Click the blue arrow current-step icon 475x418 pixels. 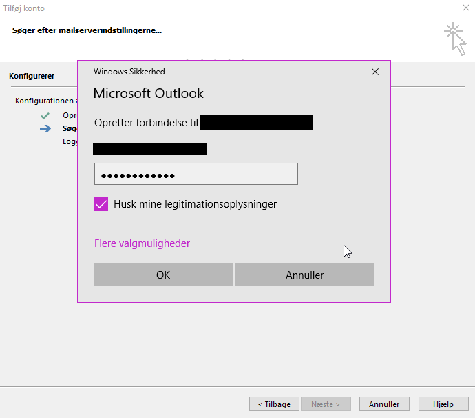point(45,129)
